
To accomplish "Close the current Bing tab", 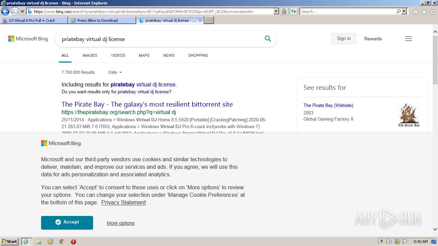I will click(200, 20).
